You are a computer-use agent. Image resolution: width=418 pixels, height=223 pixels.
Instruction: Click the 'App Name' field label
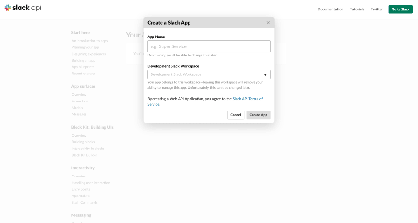(x=156, y=37)
